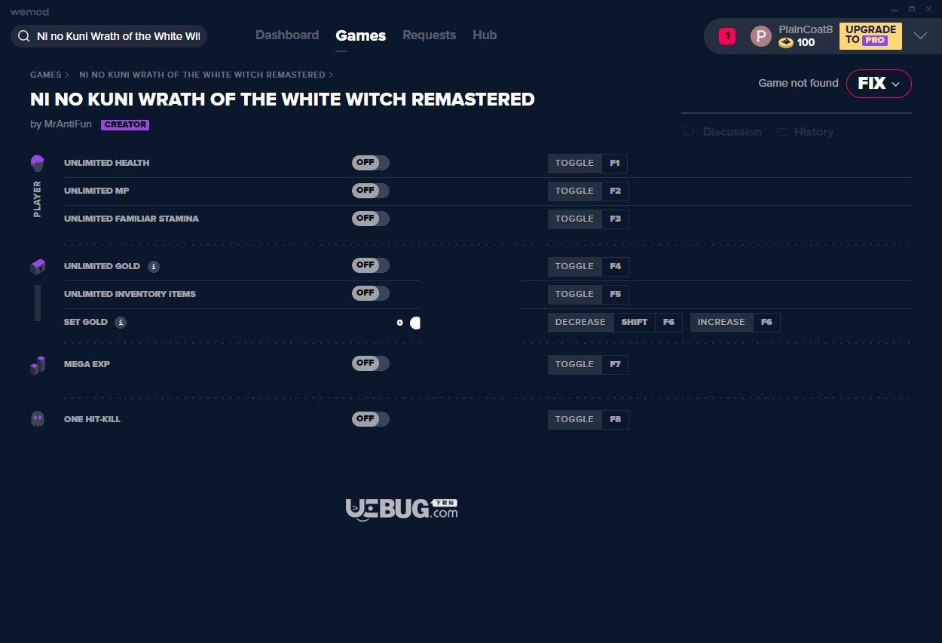Click the CREATOR badge

125,125
